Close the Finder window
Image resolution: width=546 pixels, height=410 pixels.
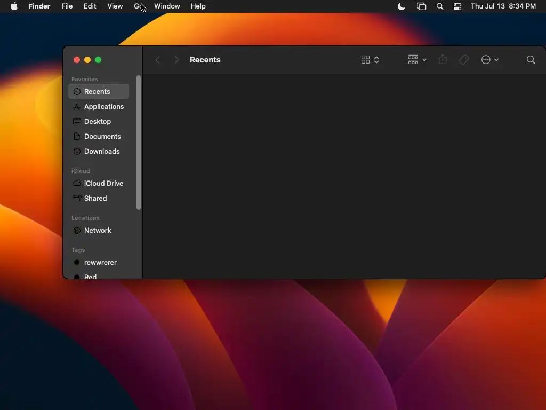click(x=77, y=60)
